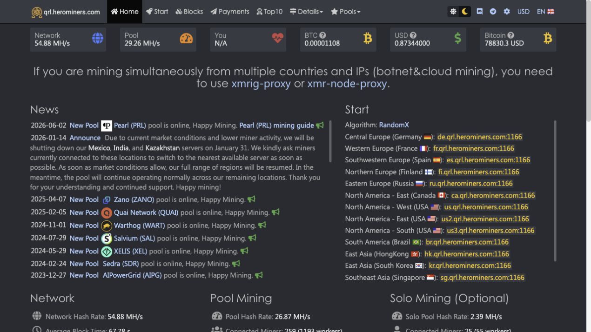
Task: Open the xmrig-proxy link
Action: pos(261,84)
